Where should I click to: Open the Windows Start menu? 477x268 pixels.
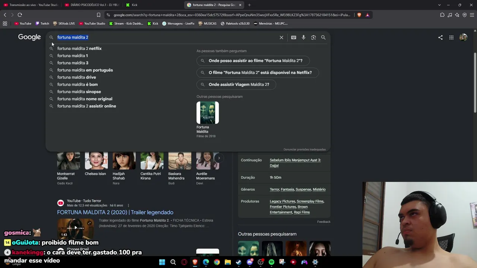click(x=162, y=262)
